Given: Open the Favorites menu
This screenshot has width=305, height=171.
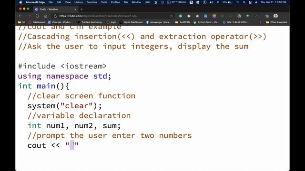Looking at the screenshot, I should pyautogui.click(x=92, y=2).
